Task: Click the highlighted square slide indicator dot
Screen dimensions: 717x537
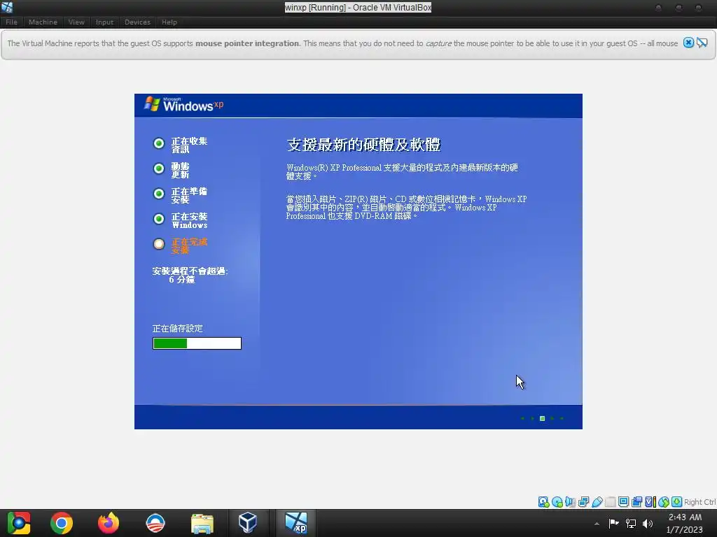Action: [542, 418]
